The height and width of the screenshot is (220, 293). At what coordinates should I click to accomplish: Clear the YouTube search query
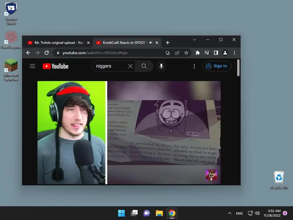point(130,66)
